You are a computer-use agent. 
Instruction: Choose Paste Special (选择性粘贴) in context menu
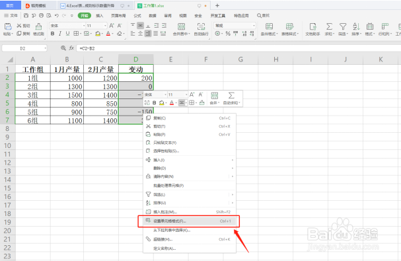pyautogui.click(x=190, y=151)
